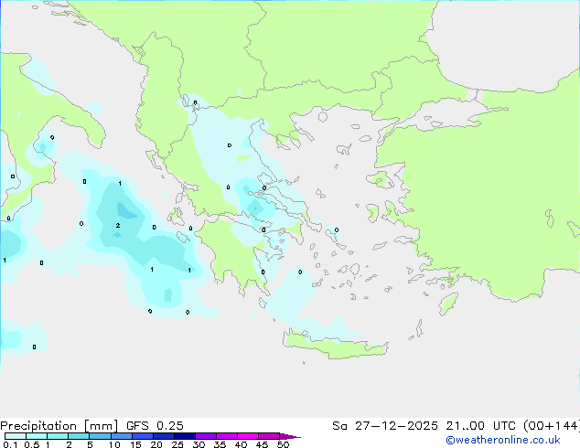This screenshot has width=580, height=448.
Task: Click the "0.1" legend tick label
Action: pos(10,444)
